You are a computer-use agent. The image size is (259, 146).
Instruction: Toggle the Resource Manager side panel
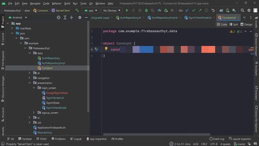pyautogui.click(x=3, y=89)
